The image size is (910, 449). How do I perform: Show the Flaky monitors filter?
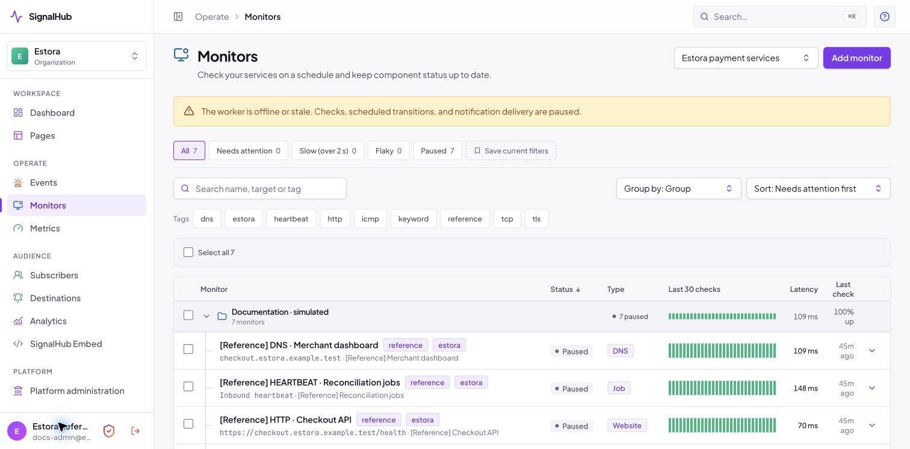[388, 150]
